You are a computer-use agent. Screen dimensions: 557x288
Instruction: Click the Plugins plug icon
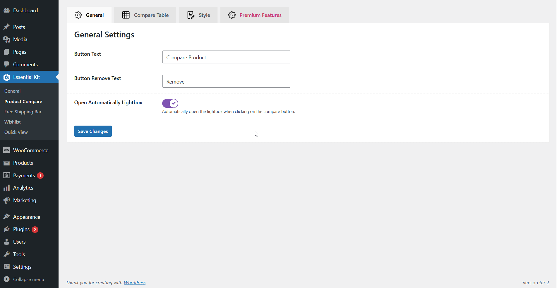click(x=6, y=229)
